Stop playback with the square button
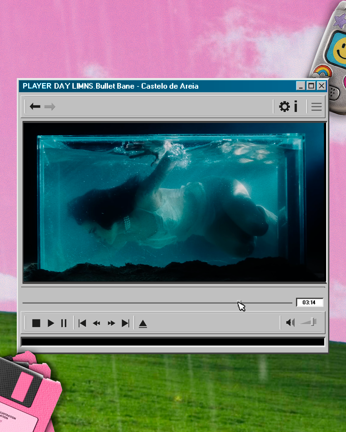Image resolution: width=346 pixels, height=432 pixels. [x=36, y=323]
